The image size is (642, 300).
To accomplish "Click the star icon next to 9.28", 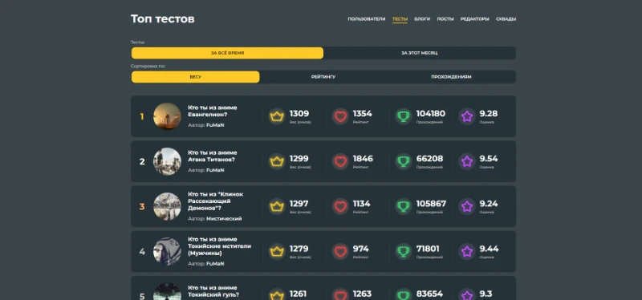I will [x=467, y=116].
